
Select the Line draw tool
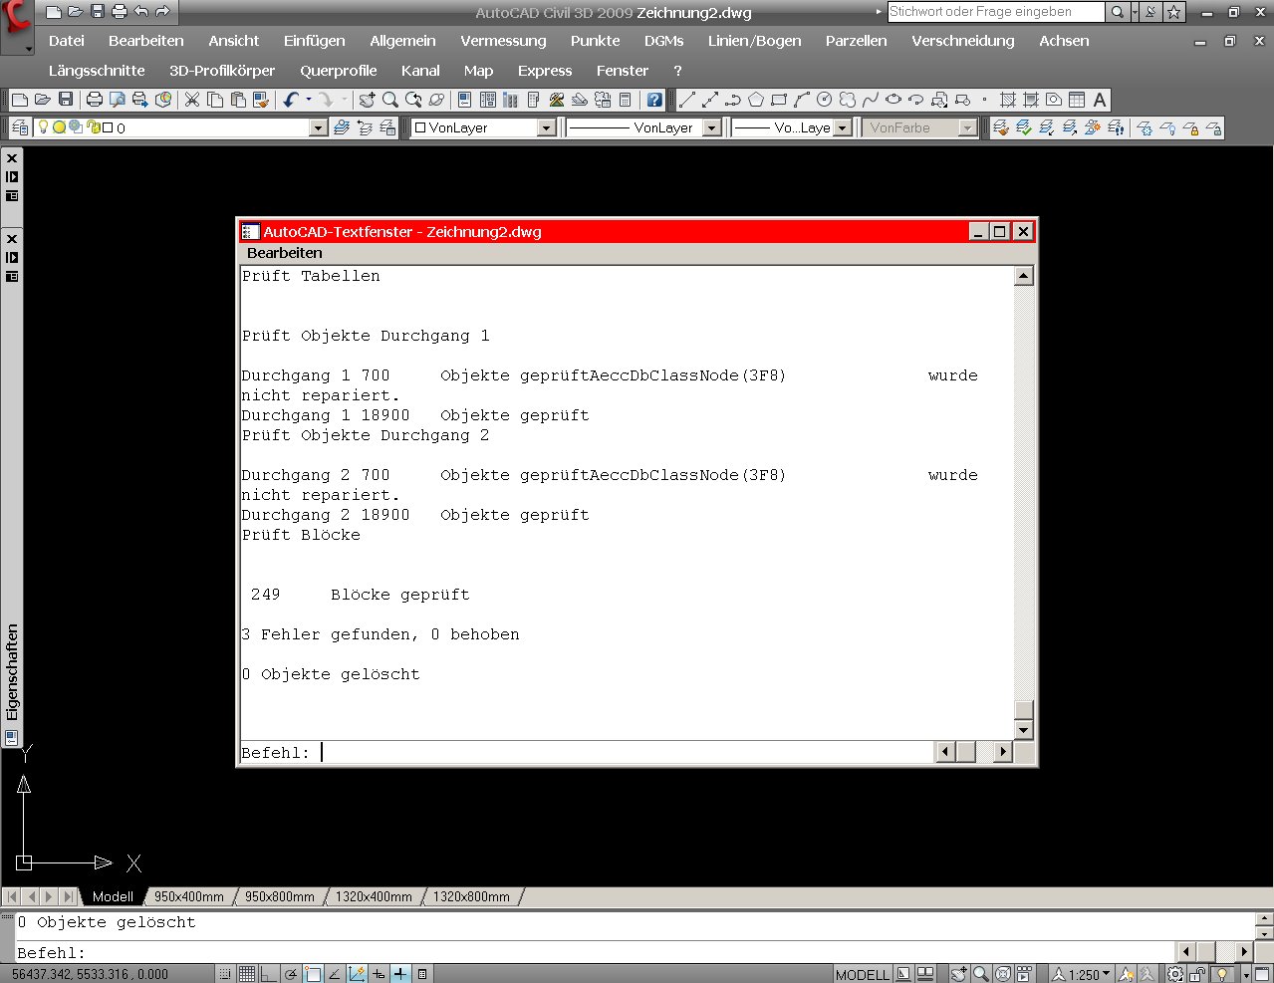tap(687, 100)
